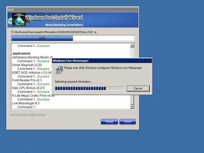Pause the WPI installation
This screenshot has height=153, width=204.
(x=109, y=122)
